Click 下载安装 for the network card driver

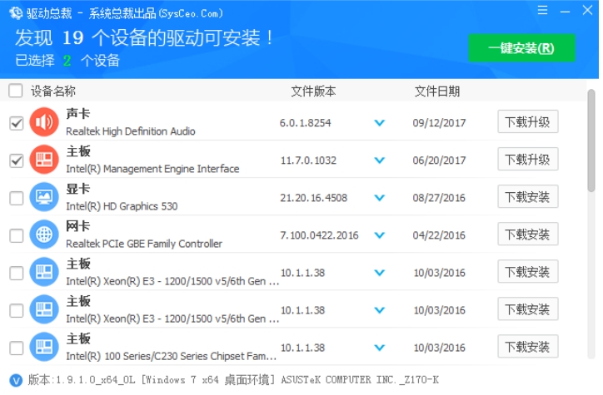(527, 235)
